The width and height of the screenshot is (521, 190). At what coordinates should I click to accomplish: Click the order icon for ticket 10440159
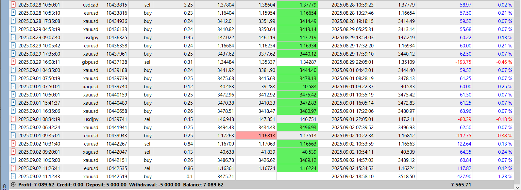pos(13,95)
